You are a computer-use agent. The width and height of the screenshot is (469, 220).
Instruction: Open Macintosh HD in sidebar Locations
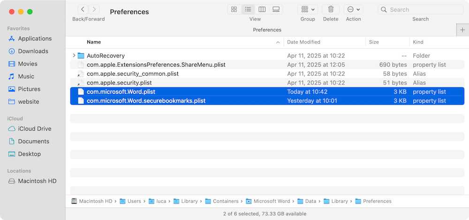(x=33, y=181)
